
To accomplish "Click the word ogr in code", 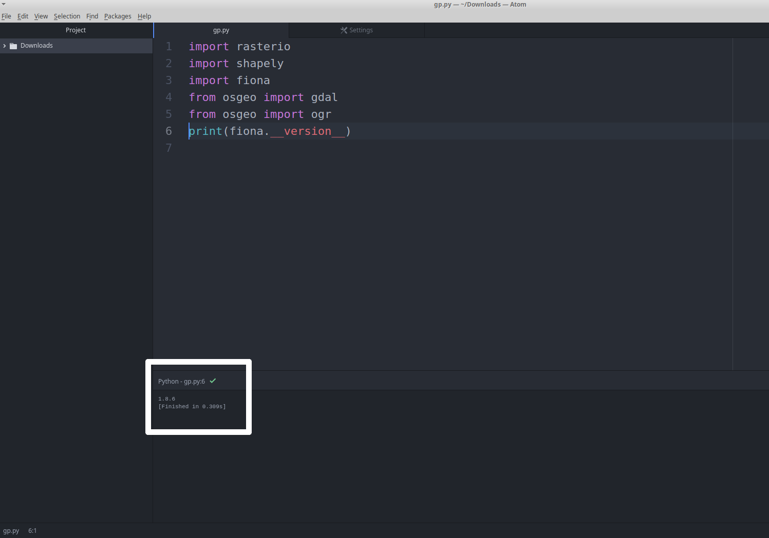I will 321,115.
